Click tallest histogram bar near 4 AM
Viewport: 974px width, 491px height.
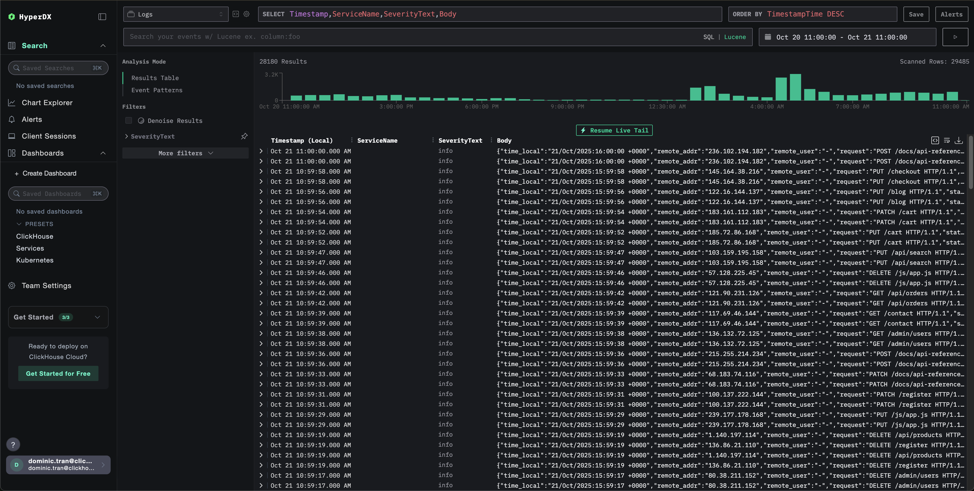pos(795,87)
